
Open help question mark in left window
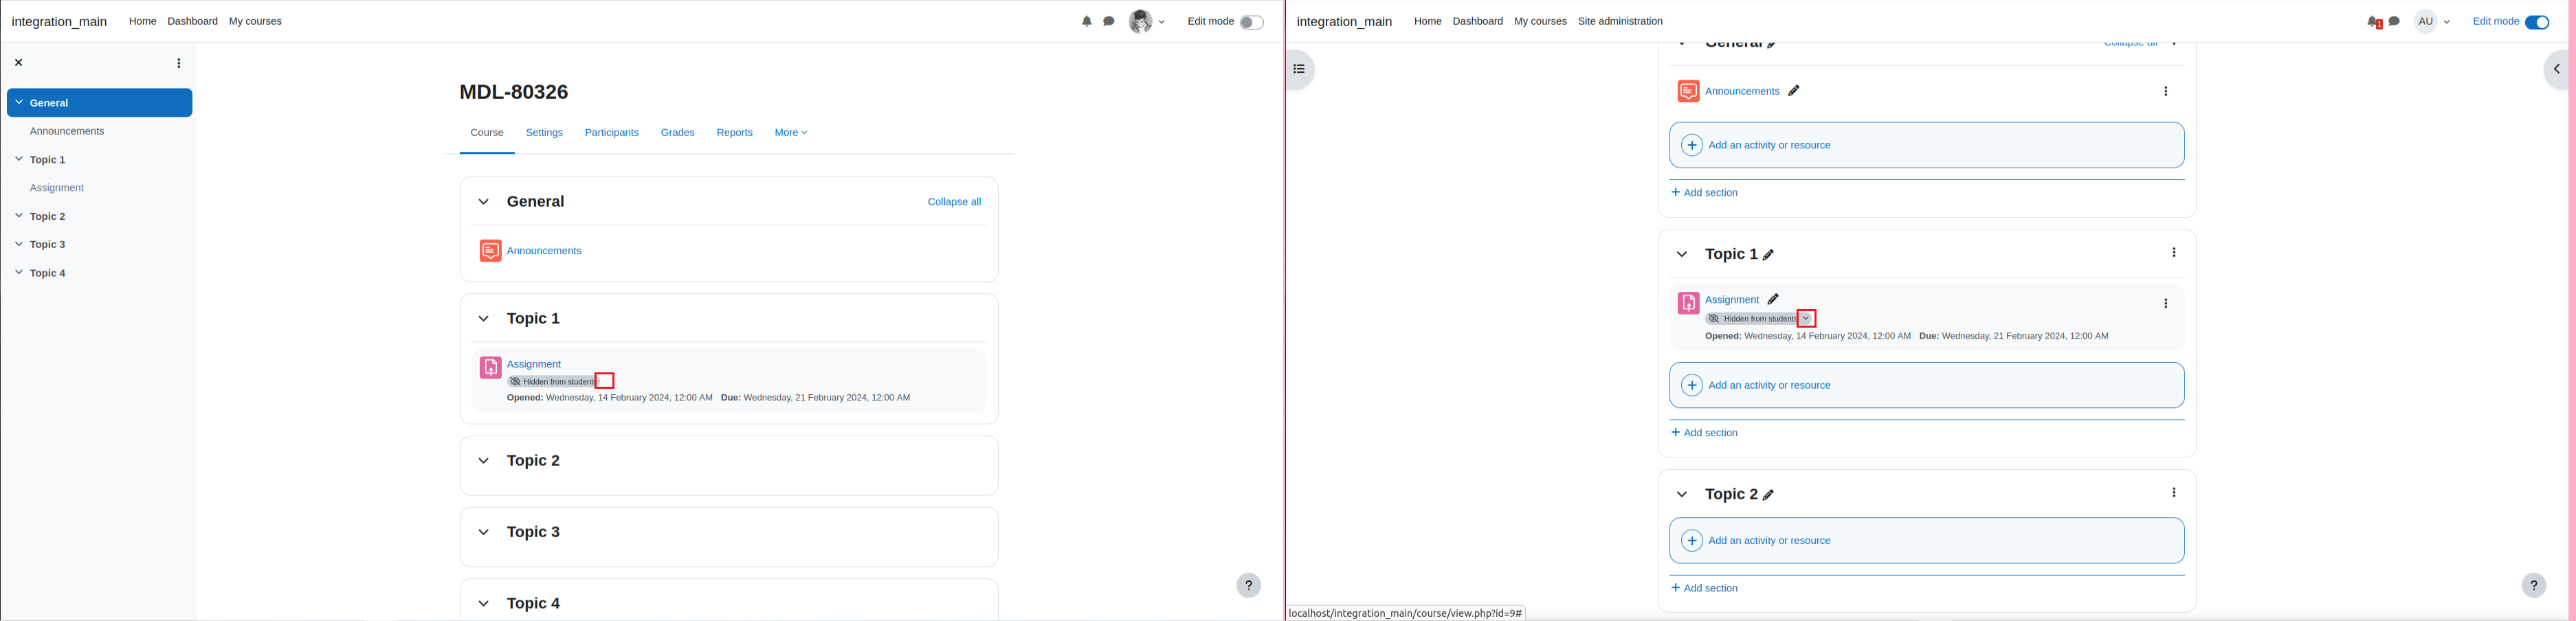(x=1249, y=586)
